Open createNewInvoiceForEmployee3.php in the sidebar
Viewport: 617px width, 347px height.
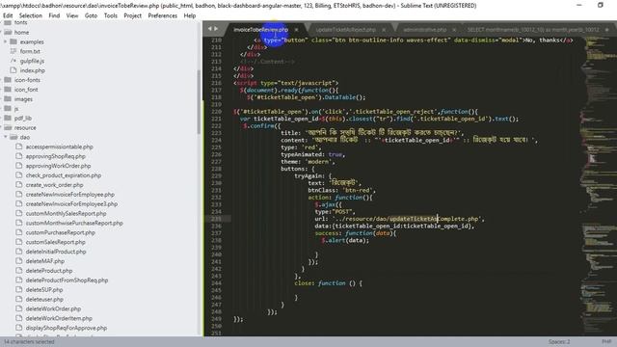coord(71,203)
